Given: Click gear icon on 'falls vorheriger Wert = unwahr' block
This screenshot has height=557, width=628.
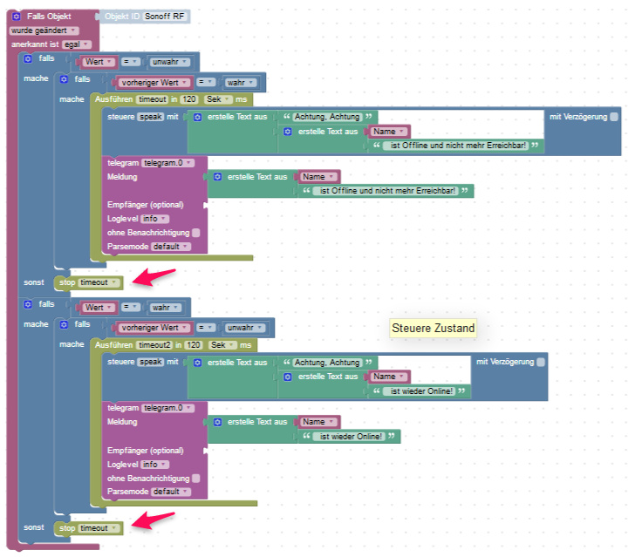Looking at the screenshot, I should point(64,324).
